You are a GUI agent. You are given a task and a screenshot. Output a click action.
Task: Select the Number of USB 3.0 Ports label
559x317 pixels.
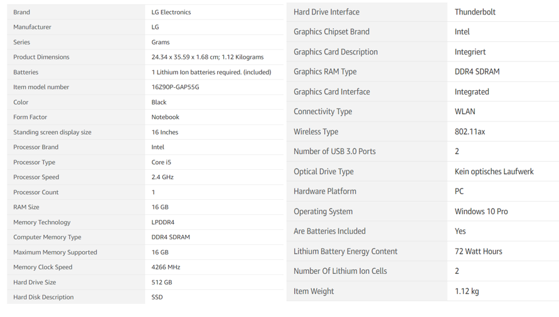pyautogui.click(x=335, y=152)
